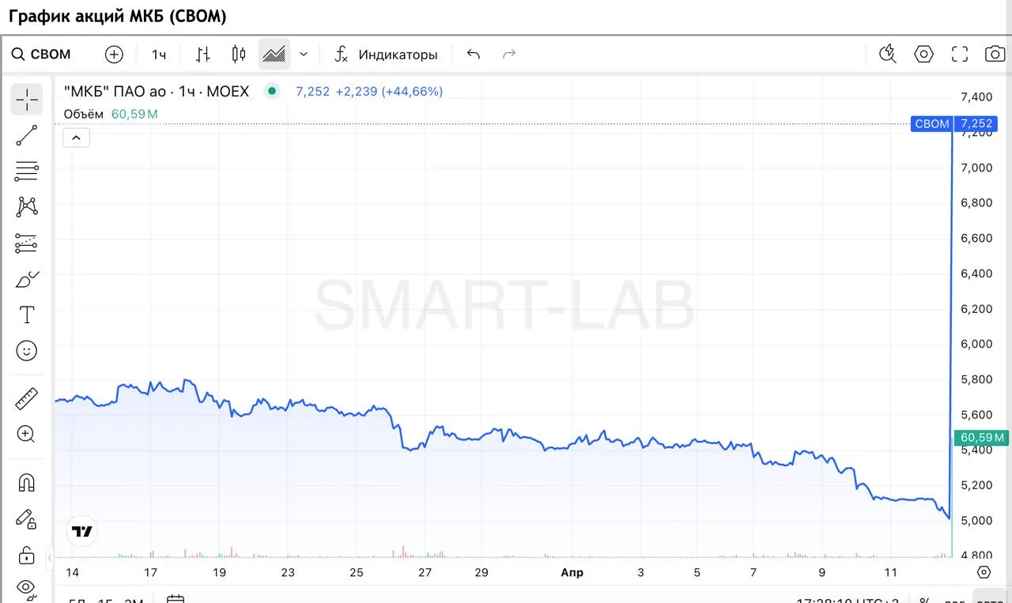Image resolution: width=1012 pixels, height=603 pixels.
Task: Click the CBOM price axis label
Action: pos(932,123)
